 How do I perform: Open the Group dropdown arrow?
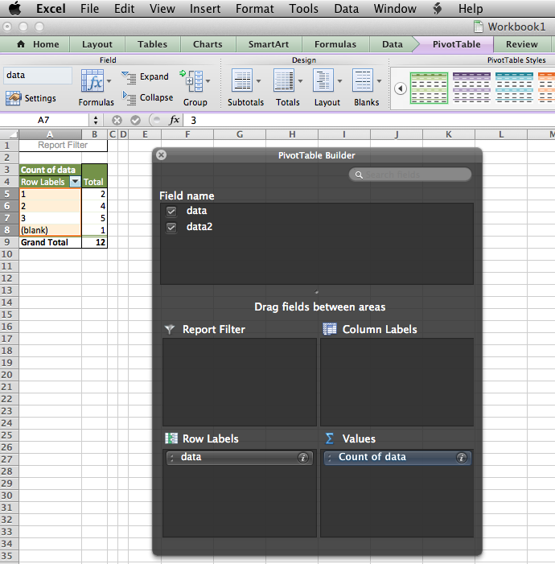click(208, 81)
